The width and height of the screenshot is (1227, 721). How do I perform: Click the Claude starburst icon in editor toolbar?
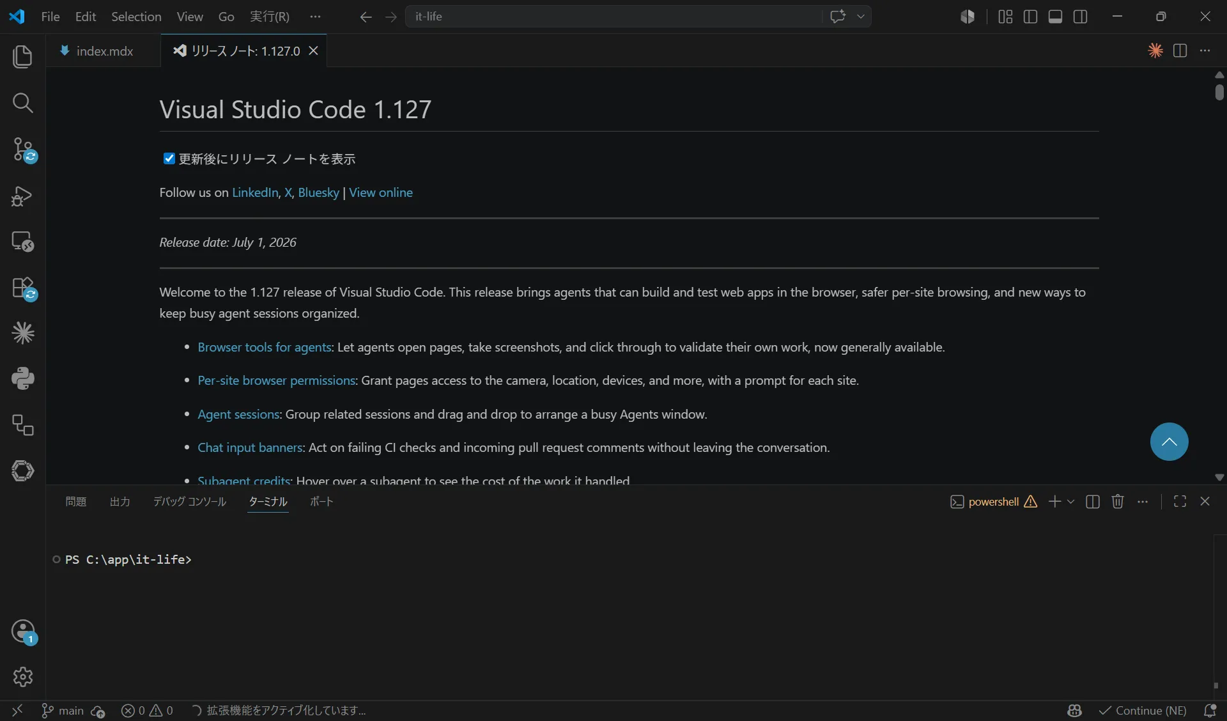pos(1155,50)
